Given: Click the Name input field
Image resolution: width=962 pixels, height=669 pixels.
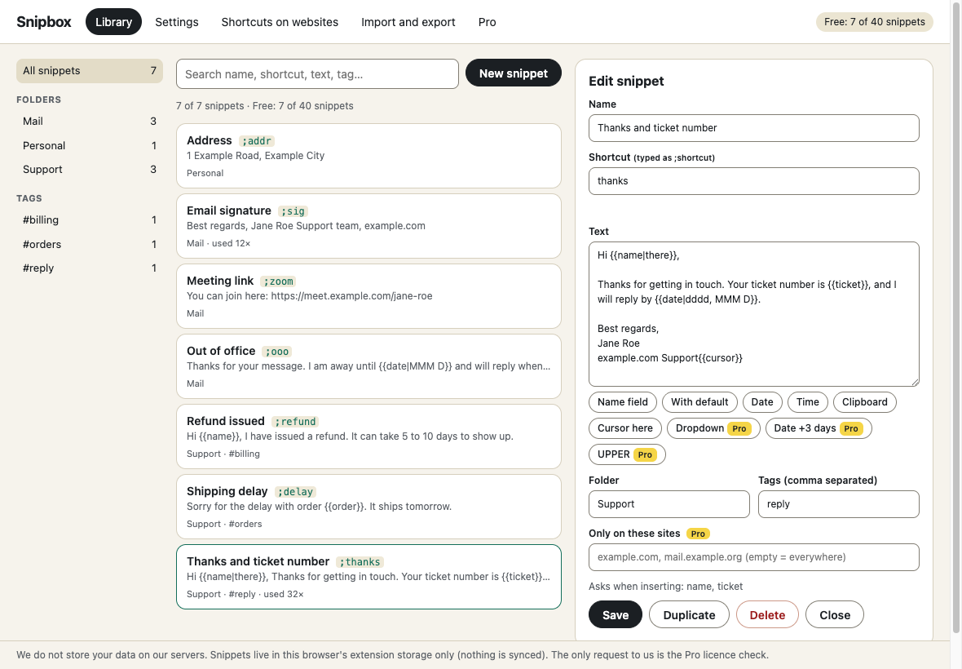Looking at the screenshot, I should pos(754,127).
